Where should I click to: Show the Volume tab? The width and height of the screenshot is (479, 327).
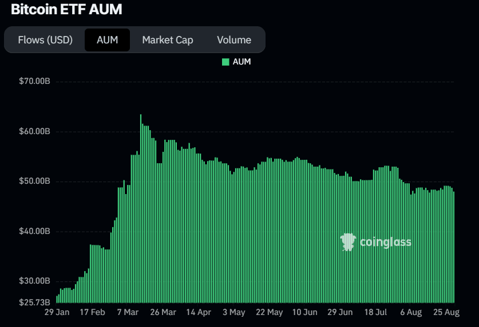point(234,40)
